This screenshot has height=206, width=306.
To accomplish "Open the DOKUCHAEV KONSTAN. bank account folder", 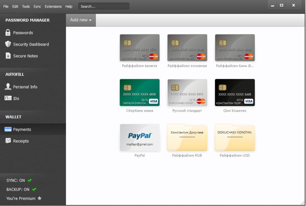I will tap(235, 137).
